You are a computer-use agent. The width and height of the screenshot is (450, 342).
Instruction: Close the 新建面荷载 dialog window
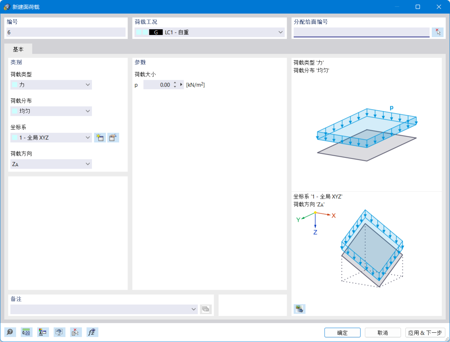click(x=439, y=7)
